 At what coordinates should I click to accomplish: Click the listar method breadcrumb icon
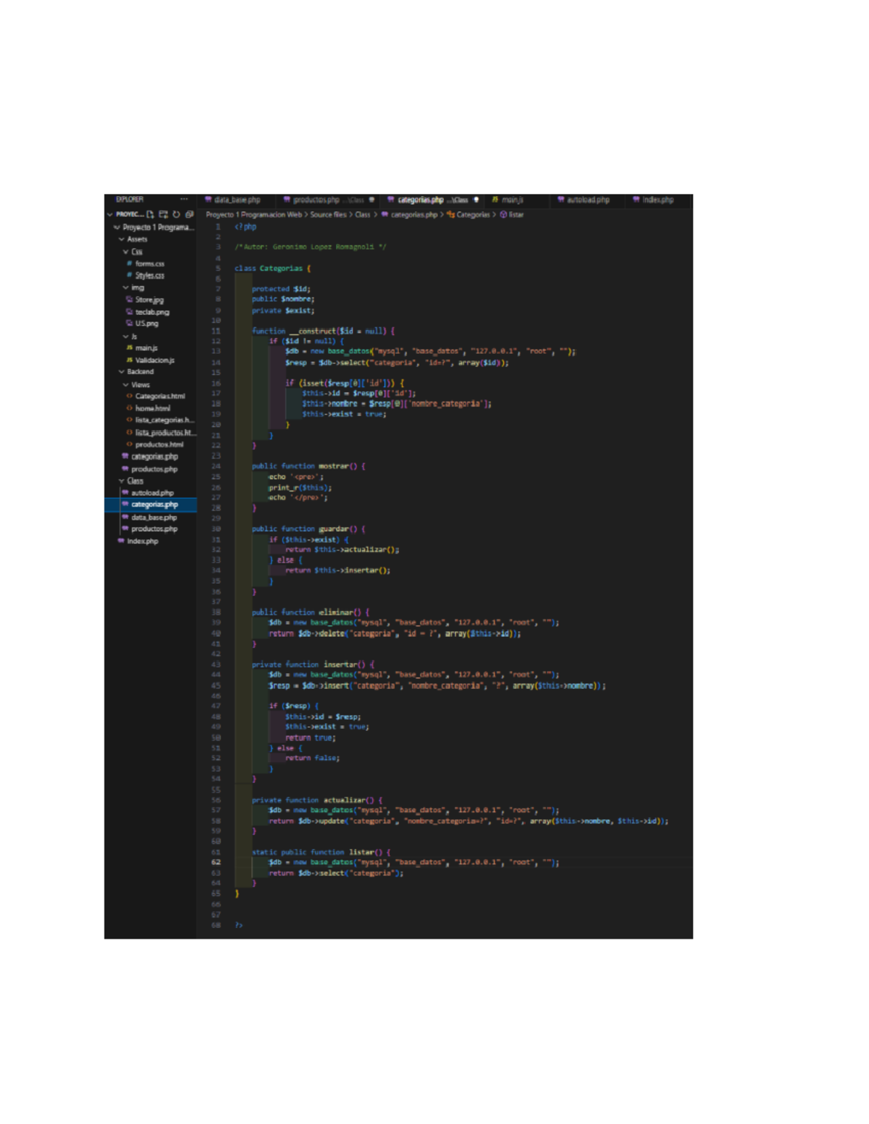coord(503,215)
